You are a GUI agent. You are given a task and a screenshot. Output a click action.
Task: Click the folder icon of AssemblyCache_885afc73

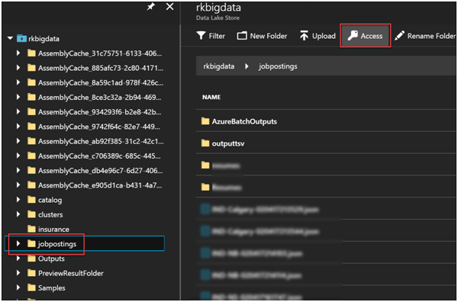pyautogui.click(x=31, y=68)
